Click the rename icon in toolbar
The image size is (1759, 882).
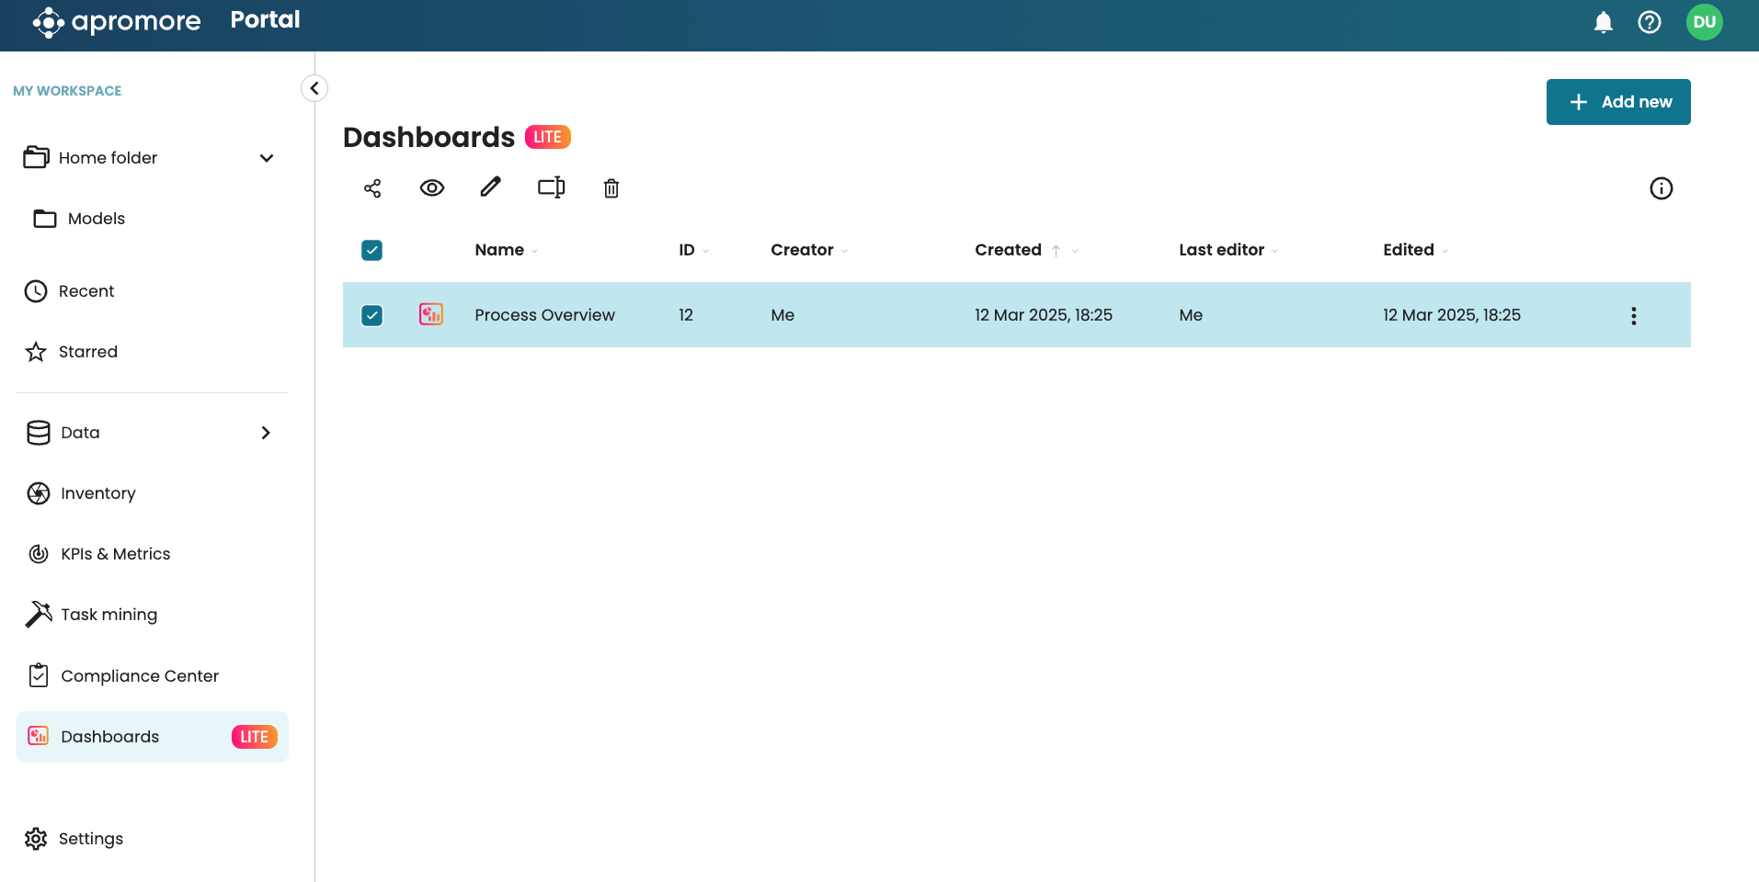552,187
